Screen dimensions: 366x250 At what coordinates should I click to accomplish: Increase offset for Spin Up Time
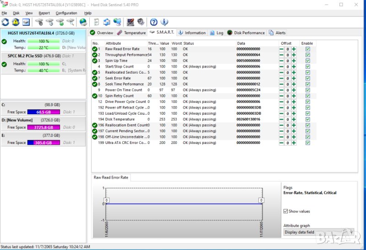(294, 61)
